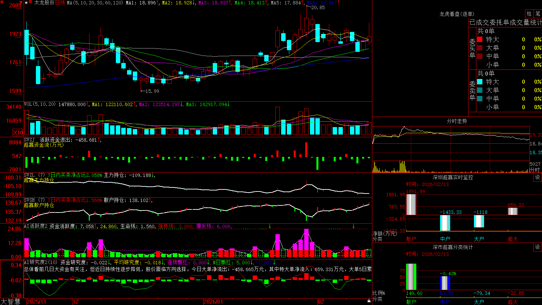Click the MA(5,10,20,30,60,120) indicator label
542x305 pixels.
95,3
